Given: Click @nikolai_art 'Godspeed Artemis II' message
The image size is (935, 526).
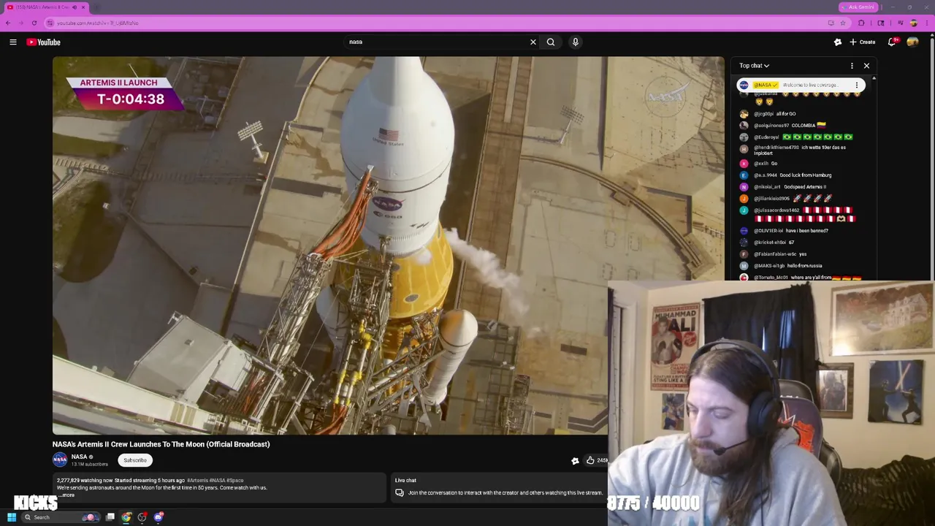Looking at the screenshot, I should click(783, 187).
